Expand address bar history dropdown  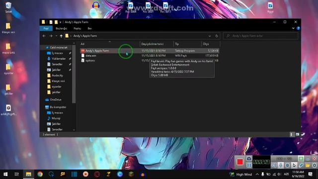[x=210, y=36]
